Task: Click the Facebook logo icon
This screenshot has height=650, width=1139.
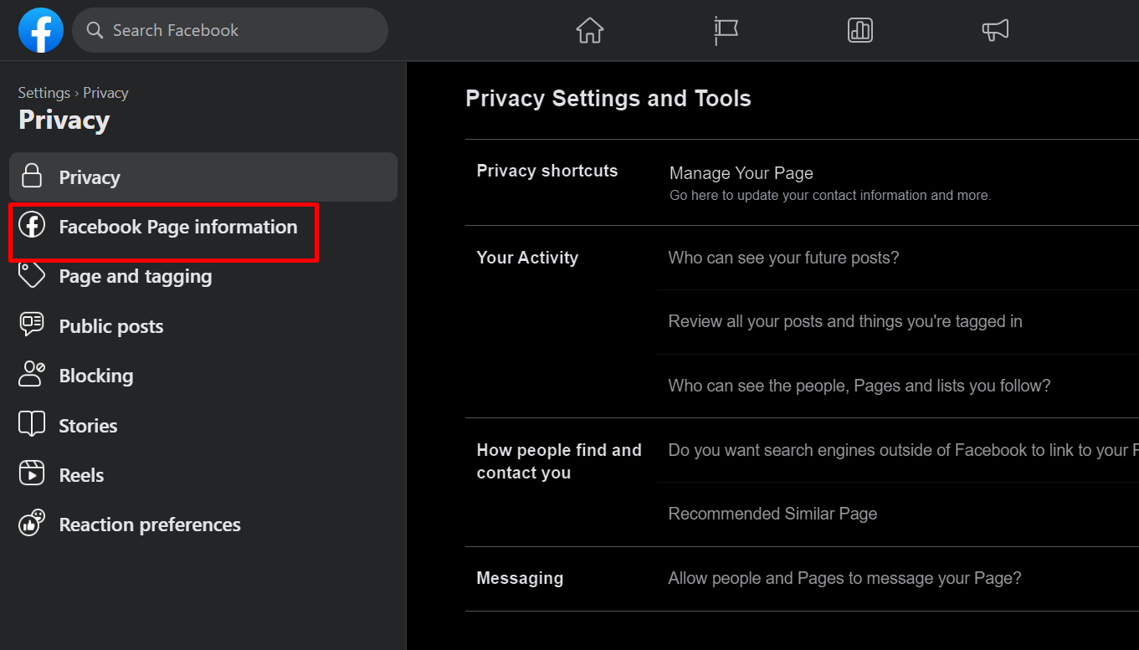Action: [41, 30]
